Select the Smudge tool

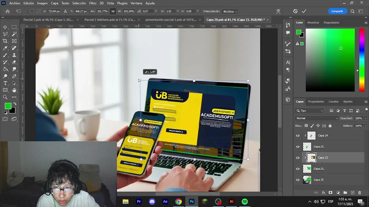14,69
